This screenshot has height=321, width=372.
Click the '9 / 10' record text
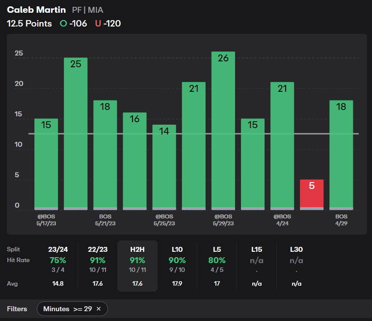click(x=177, y=270)
